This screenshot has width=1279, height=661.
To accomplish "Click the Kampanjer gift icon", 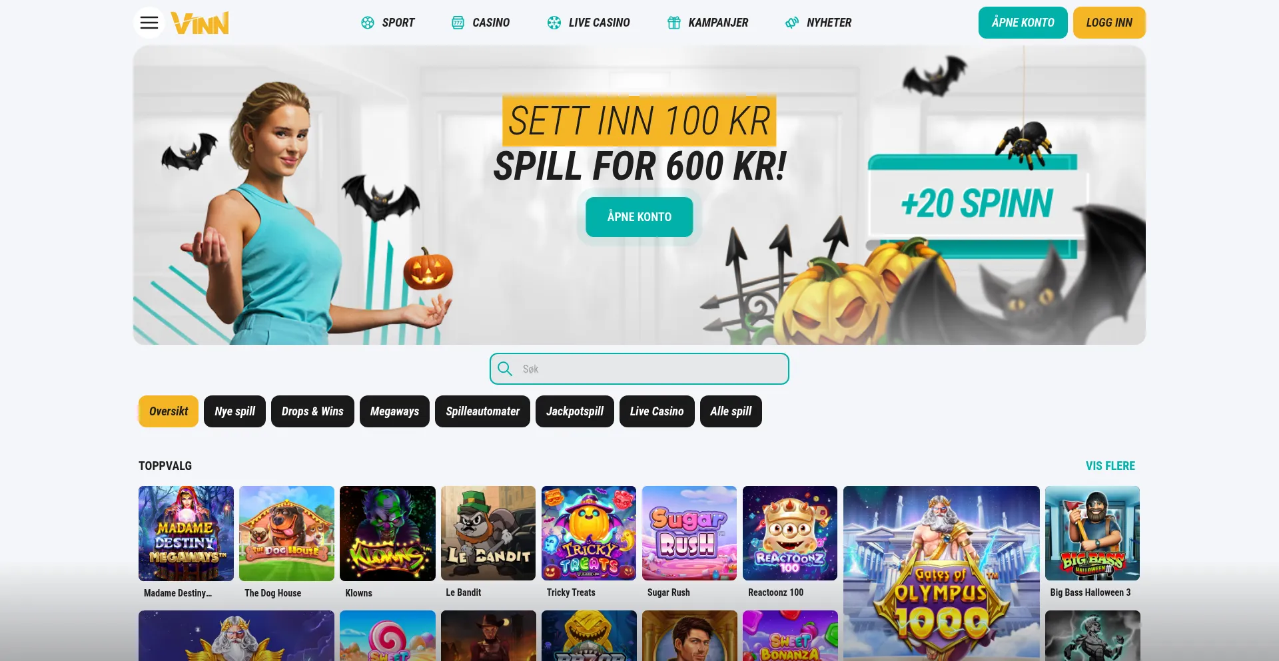I will [x=673, y=23].
